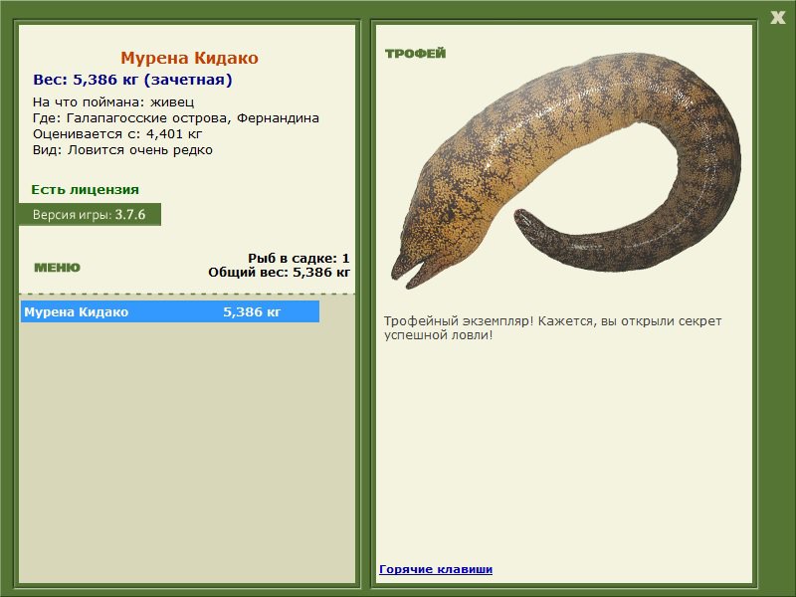Click the Трофейный экземпляр description text
The image size is (796, 597).
click(x=552, y=328)
